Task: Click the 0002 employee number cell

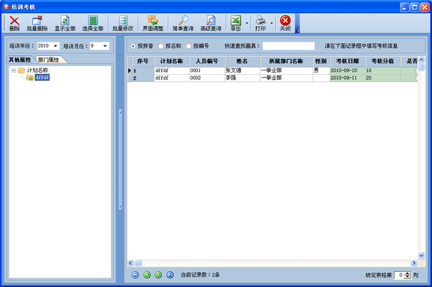Action: click(x=207, y=78)
